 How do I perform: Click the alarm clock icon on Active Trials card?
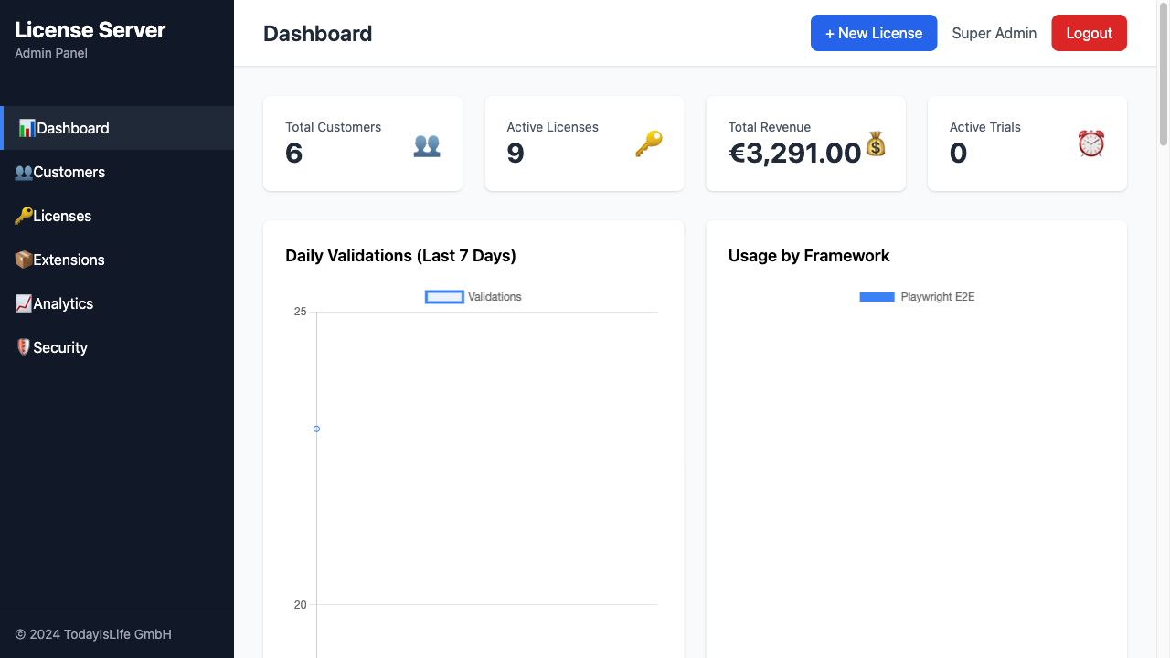(x=1090, y=144)
